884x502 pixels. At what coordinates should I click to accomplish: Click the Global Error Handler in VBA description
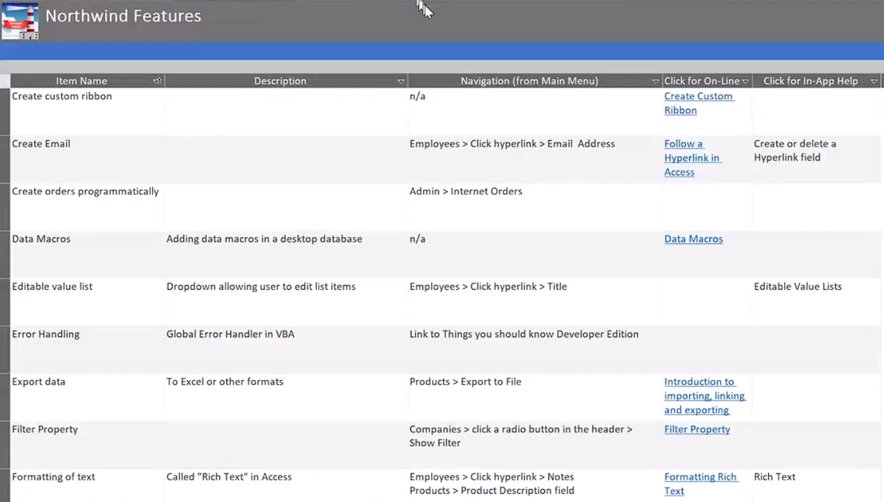tap(230, 334)
